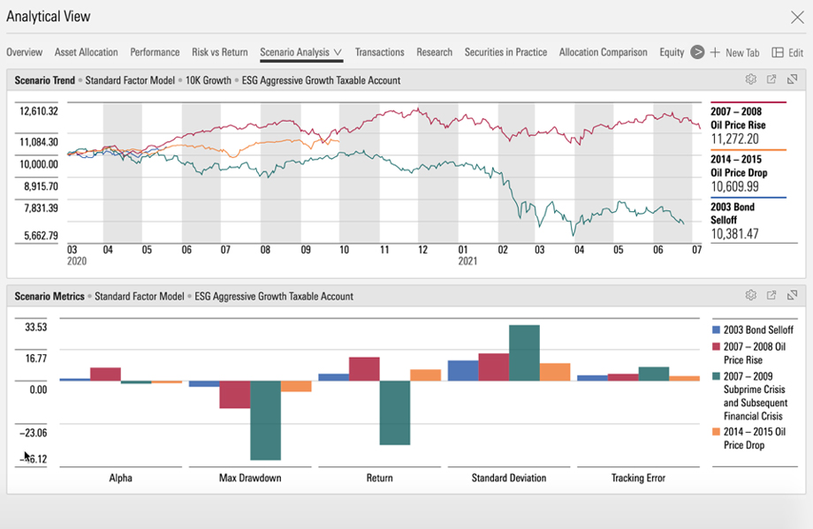Click the teal Max Drawdown bar
This screenshot has height=529, width=813.
pos(265,420)
